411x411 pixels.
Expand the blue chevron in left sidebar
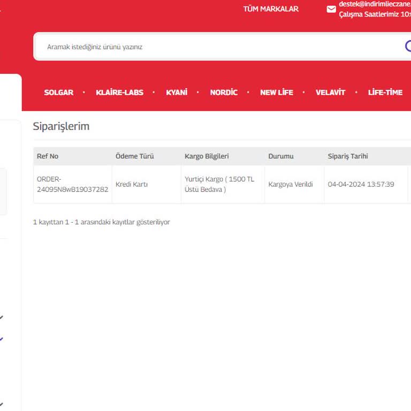[2, 339]
